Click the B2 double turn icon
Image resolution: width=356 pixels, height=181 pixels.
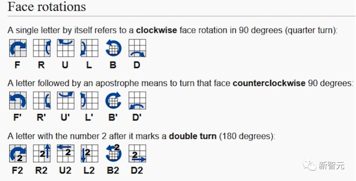pos(113,153)
